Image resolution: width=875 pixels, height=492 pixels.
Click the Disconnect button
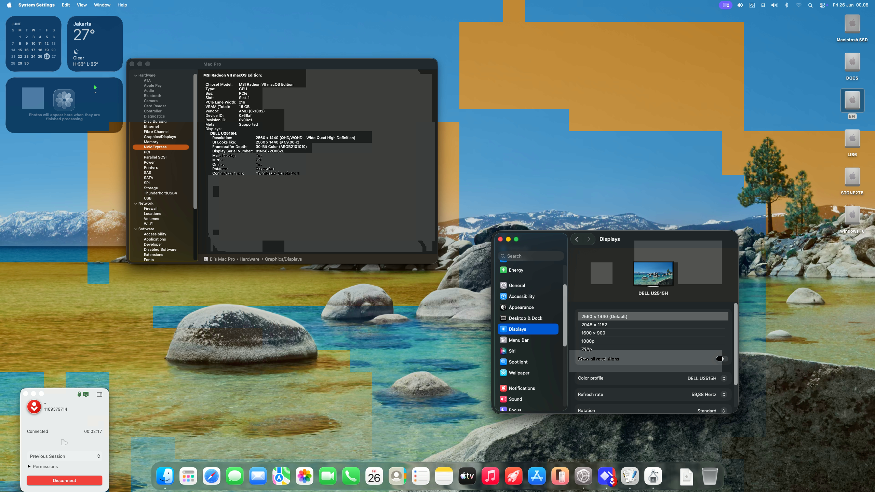click(x=65, y=480)
